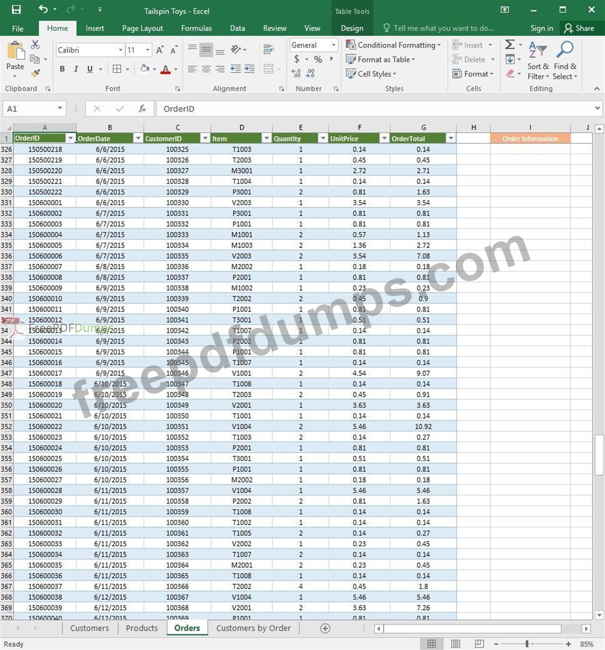
Task: Toggle Underline formatting
Action: pyautogui.click(x=90, y=69)
